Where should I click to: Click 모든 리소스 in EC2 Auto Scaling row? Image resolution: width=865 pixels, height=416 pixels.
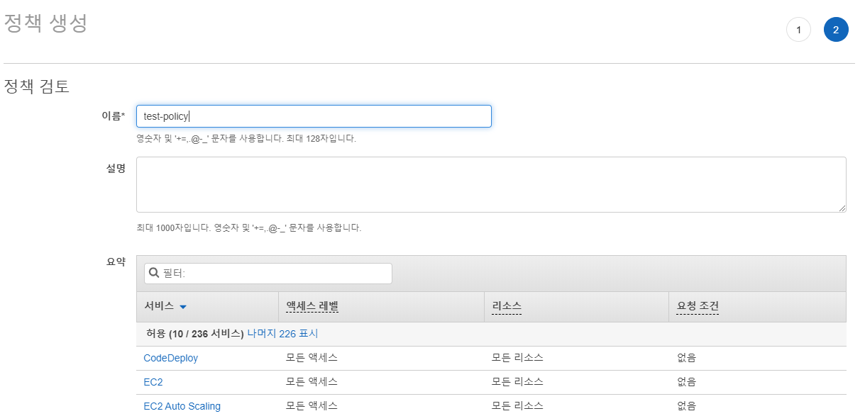pos(517,406)
